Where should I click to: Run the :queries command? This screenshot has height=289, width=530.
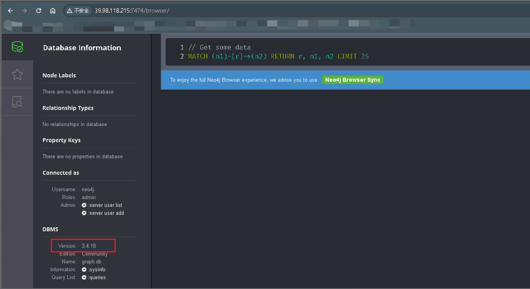pyautogui.click(x=97, y=277)
